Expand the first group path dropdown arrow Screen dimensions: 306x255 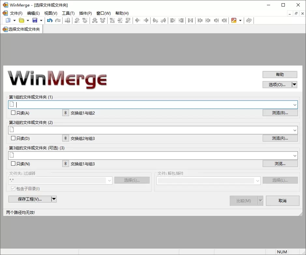click(295, 105)
